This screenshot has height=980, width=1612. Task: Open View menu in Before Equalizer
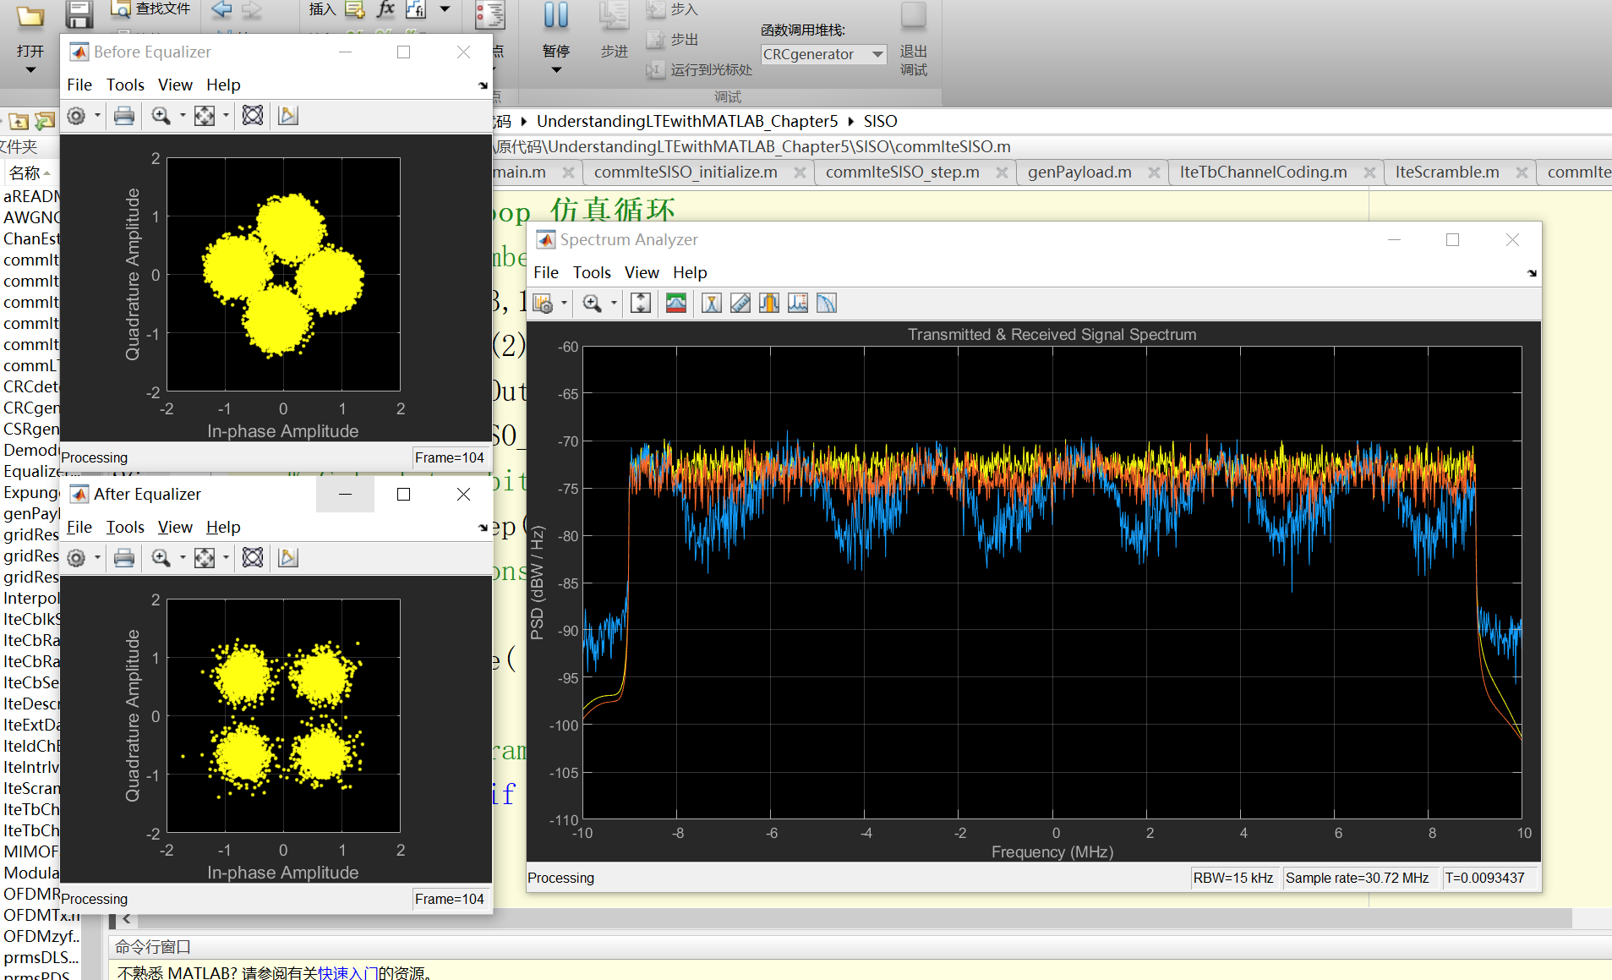(x=175, y=85)
